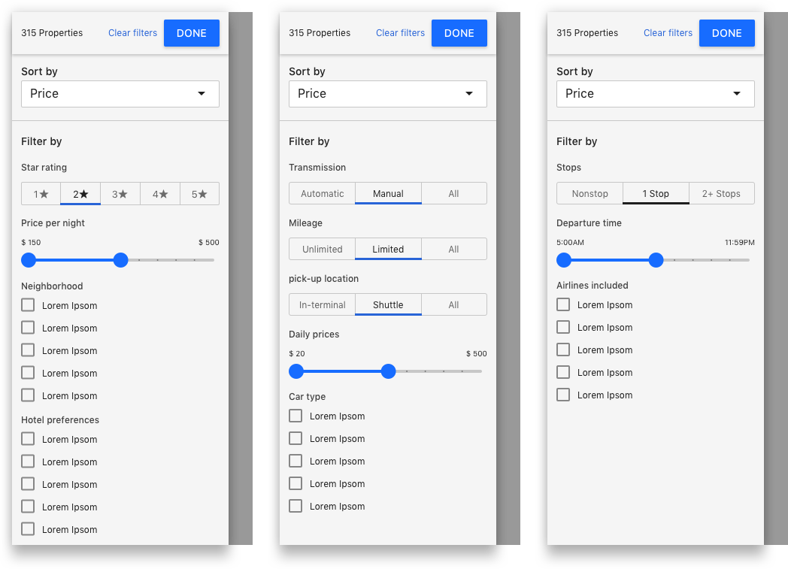
Task: Open Sort by dropdown arrow above Transmission
Action: pyautogui.click(x=469, y=94)
